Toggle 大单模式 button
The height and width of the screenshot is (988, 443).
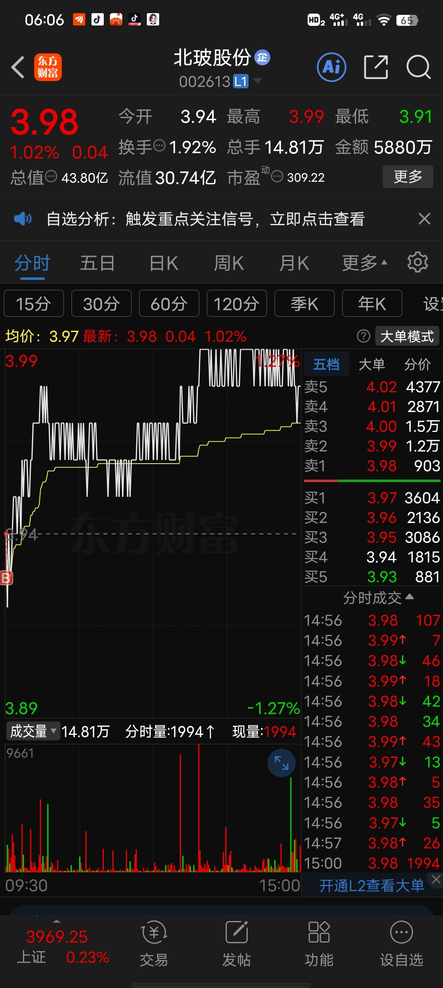coord(407,336)
